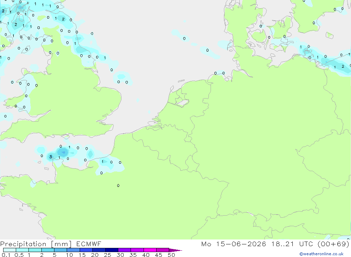This screenshot has width=351, height=257.
Task: Click the 2 to 5 mm legend swatch
Action: tap(48, 250)
